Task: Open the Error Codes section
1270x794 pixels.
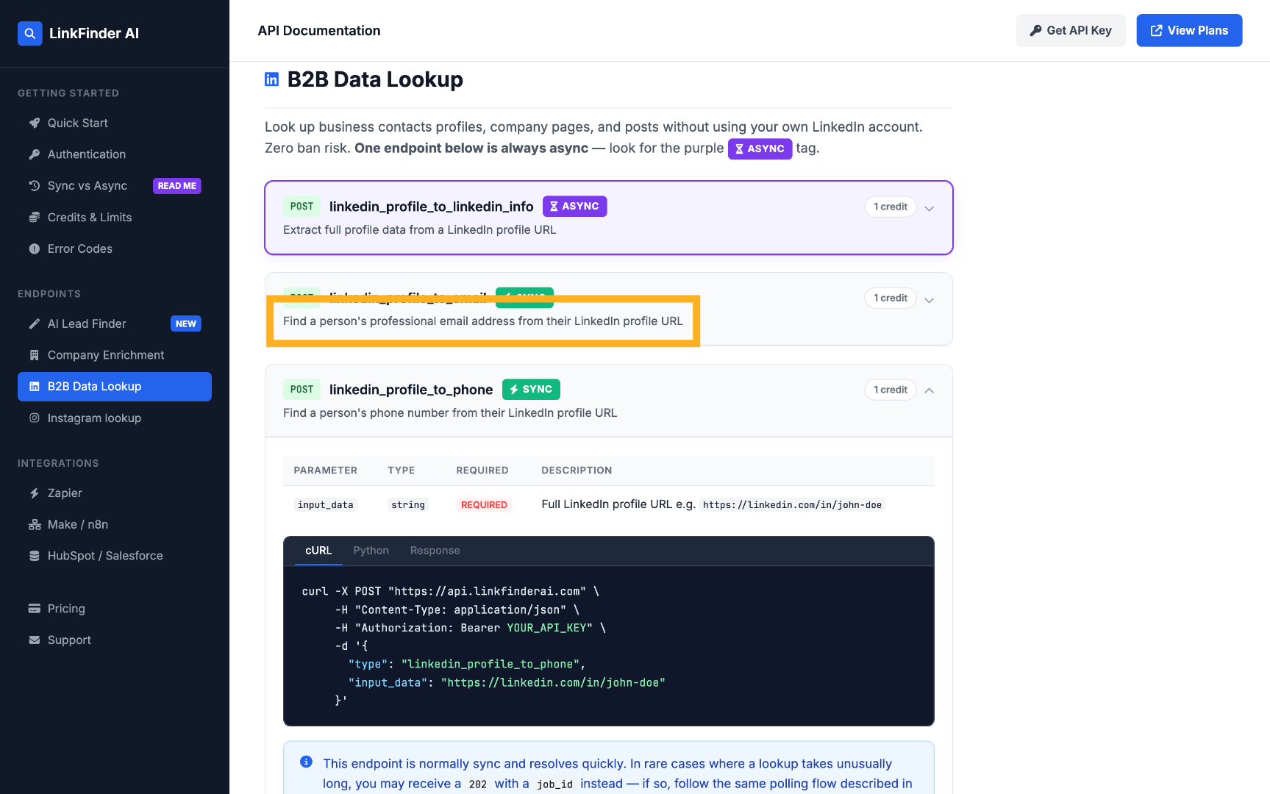Action: tap(115, 249)
